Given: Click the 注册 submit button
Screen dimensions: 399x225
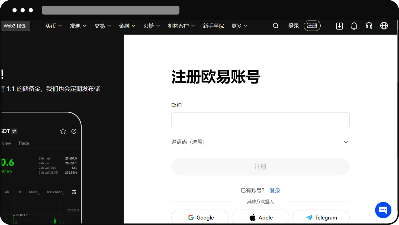Looking at the screenshot, I should click(x=260, y=167).
